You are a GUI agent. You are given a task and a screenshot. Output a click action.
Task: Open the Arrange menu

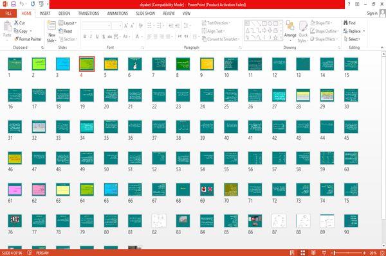(x=290, y=31)
